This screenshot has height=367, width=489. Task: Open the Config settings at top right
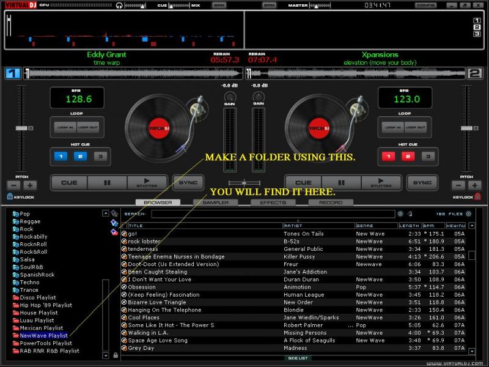425,5
